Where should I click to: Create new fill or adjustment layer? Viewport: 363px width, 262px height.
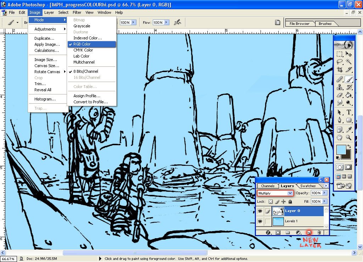298,232
